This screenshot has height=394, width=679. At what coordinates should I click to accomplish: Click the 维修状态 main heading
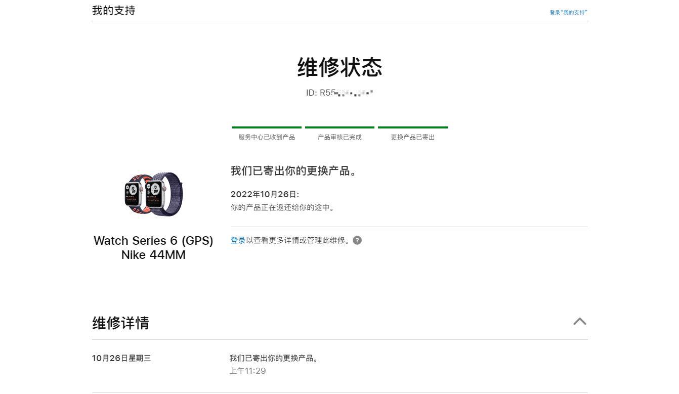(339, 67)
